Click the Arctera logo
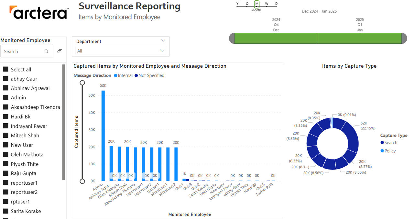Screen dimensions: 414x219 tap(38, 13)
